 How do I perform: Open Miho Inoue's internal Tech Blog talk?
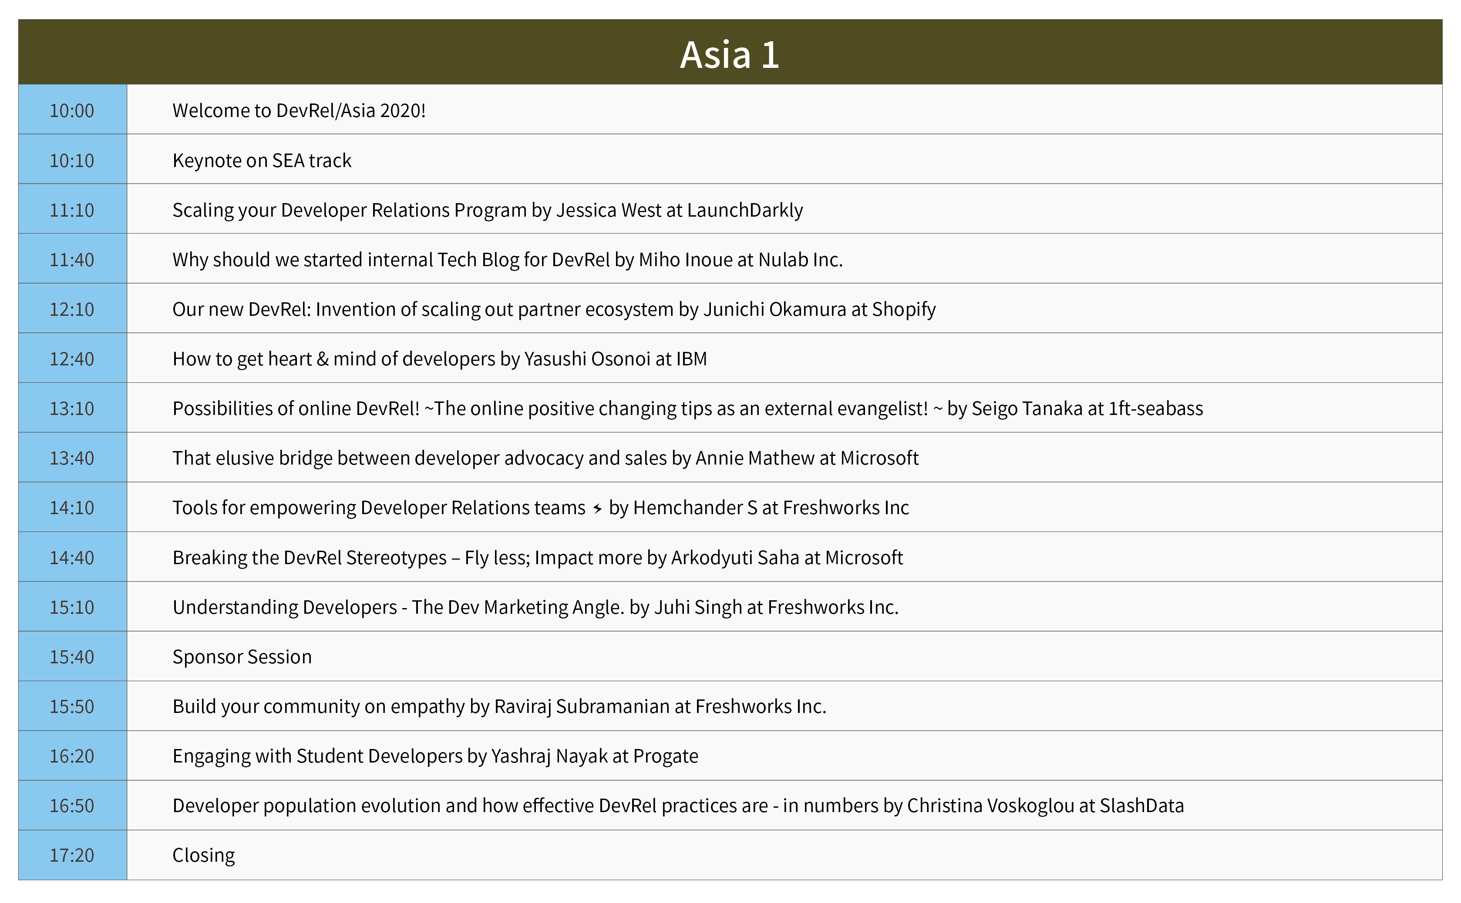pos(507,259)
